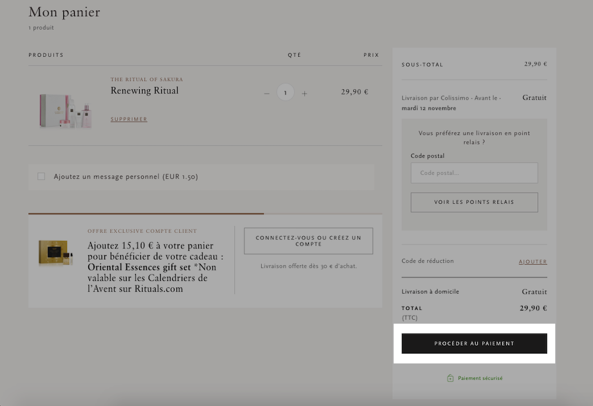
Task: Select the quantity value circle
Action: pos(285,93)
